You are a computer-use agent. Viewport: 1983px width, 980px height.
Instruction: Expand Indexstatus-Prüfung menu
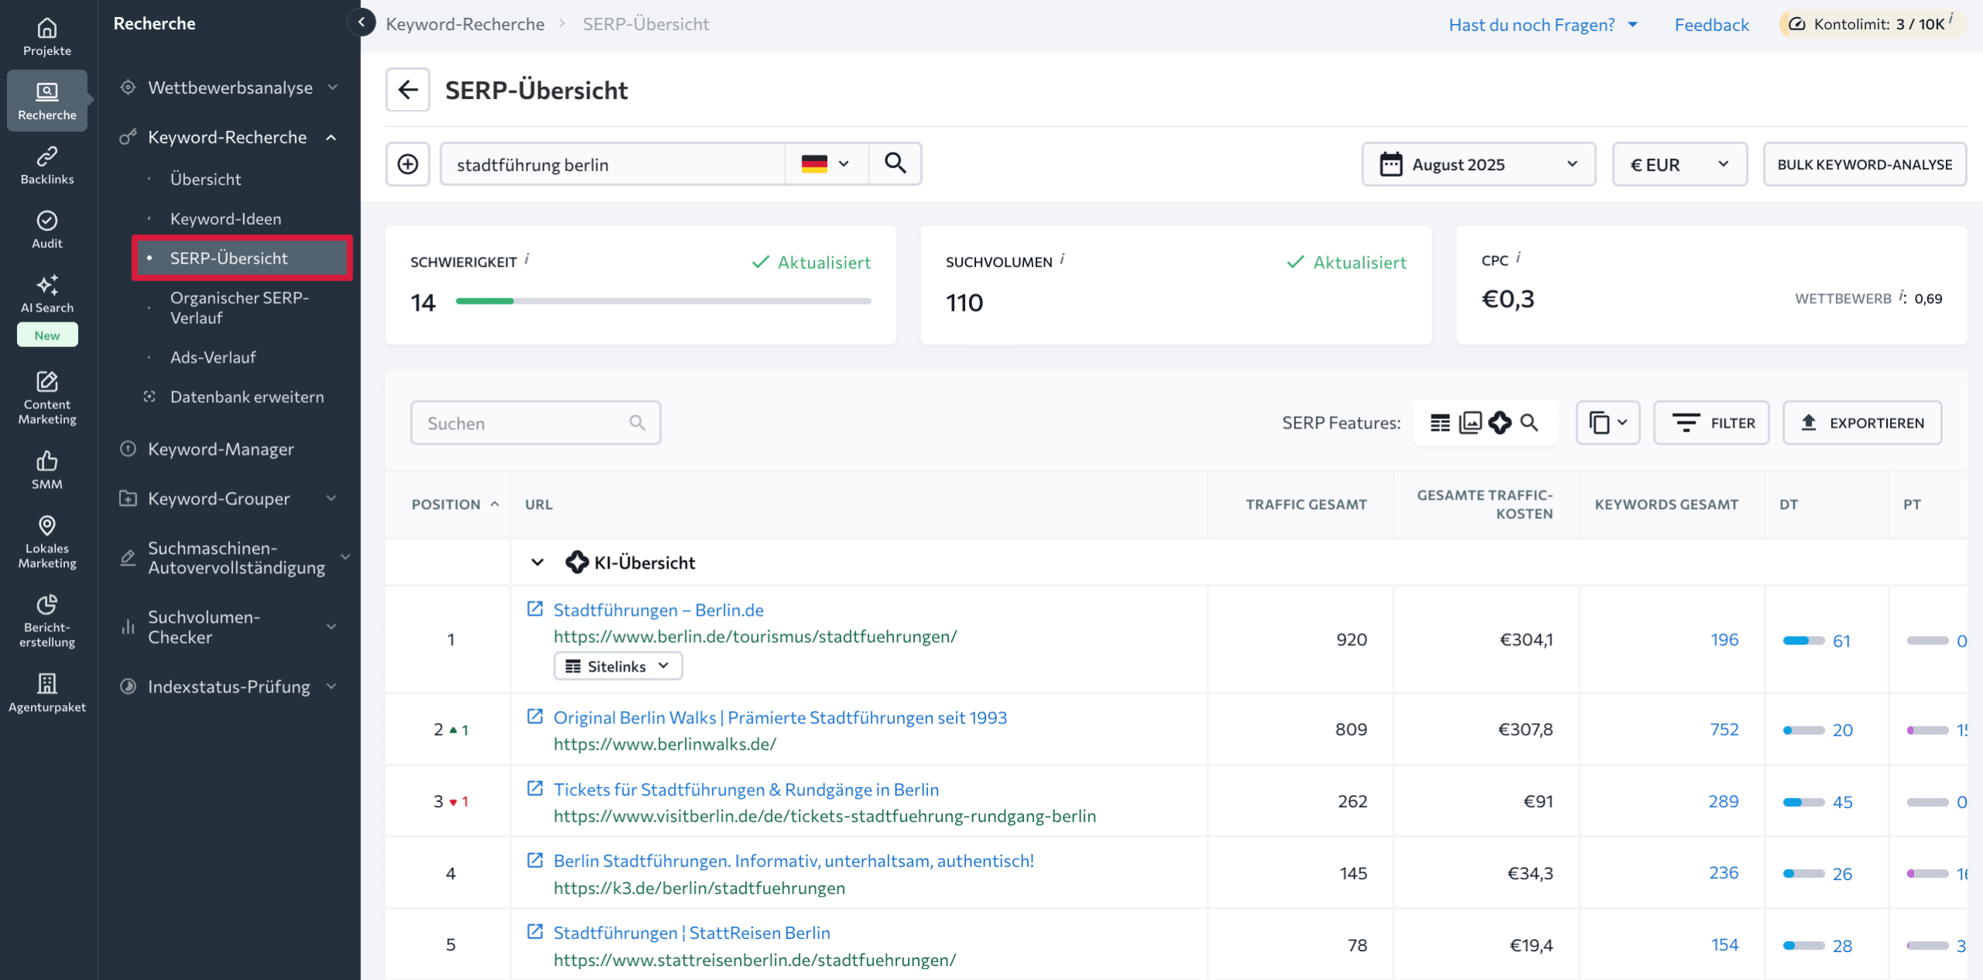[332, 686]
